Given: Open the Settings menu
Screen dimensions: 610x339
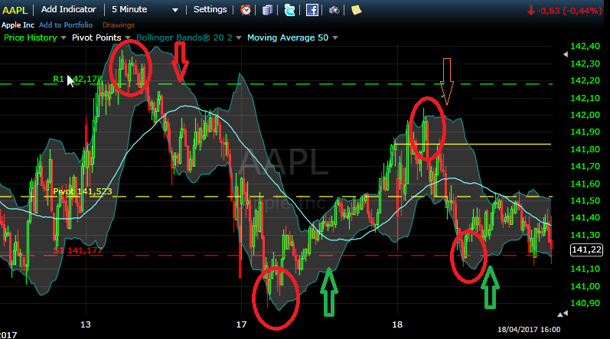Looking at the screenshot, I should (210, 9).
